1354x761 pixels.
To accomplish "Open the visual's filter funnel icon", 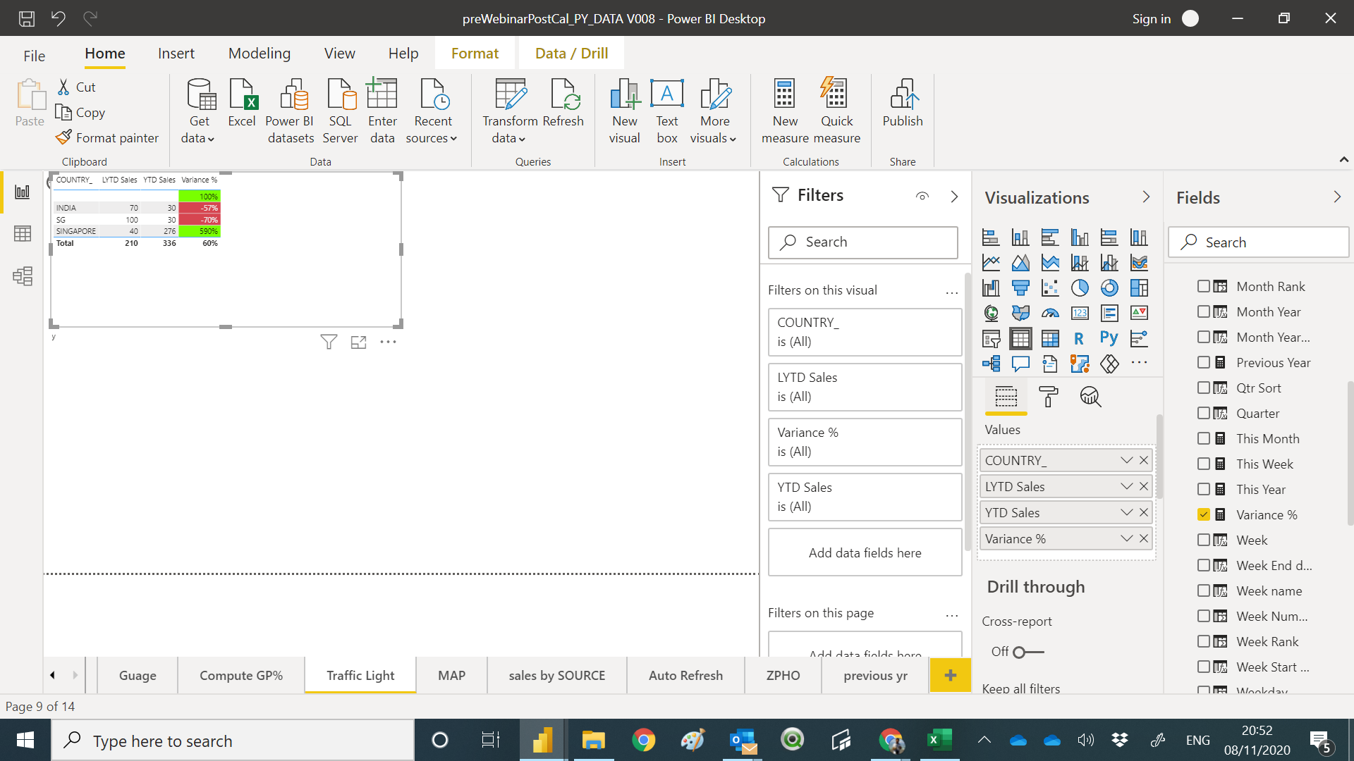I will [x=329, y=342].
